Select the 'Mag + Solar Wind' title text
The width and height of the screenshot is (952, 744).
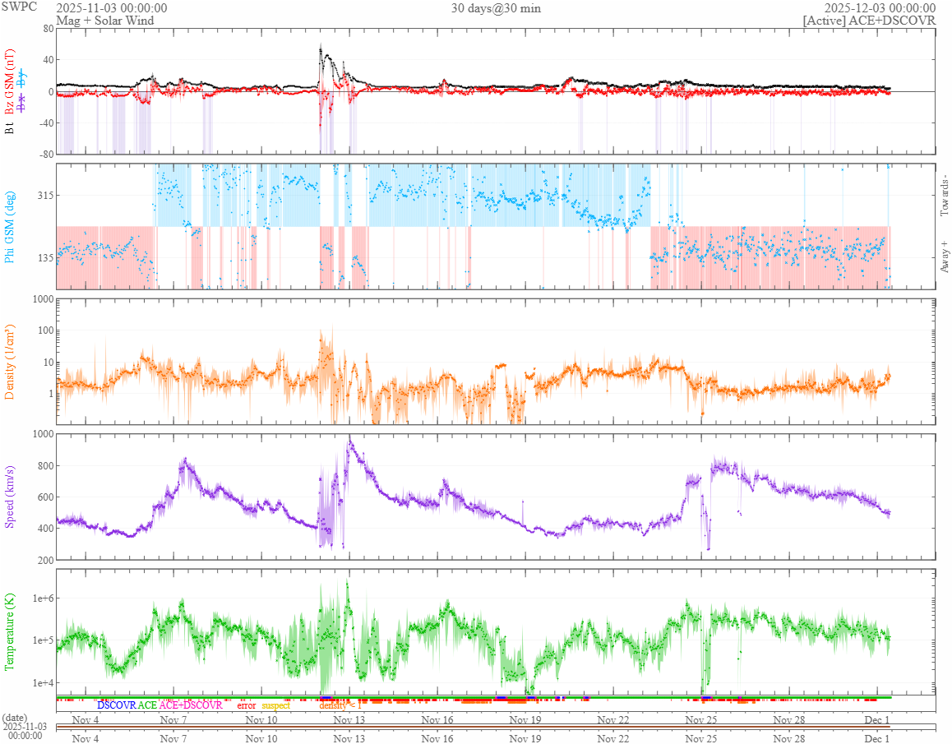pos(105,21)
